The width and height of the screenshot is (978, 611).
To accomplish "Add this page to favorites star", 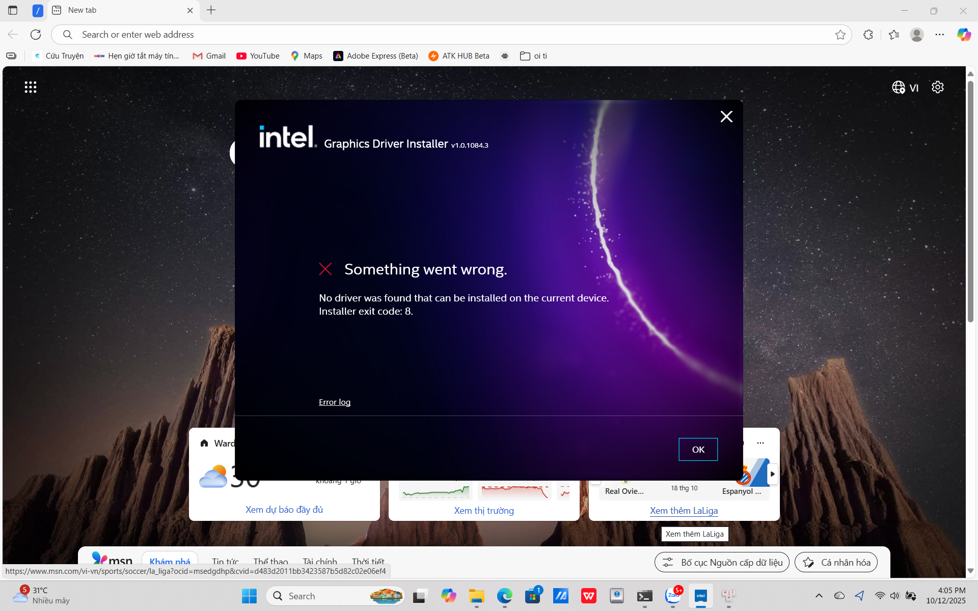I will pos(840,35).
